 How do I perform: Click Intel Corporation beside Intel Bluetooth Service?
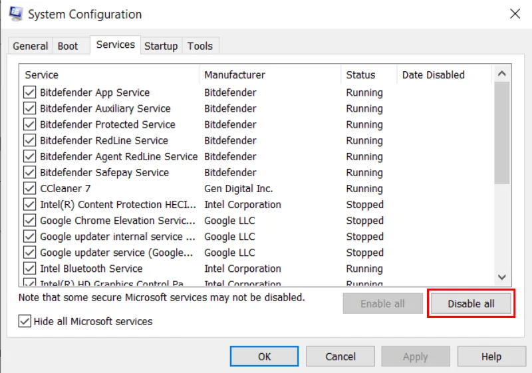coord(243,269)
